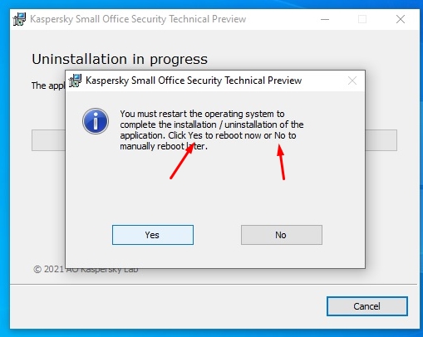Cancel the uninstallation
This screenshot has height=337, width=423.
point(367,306)
